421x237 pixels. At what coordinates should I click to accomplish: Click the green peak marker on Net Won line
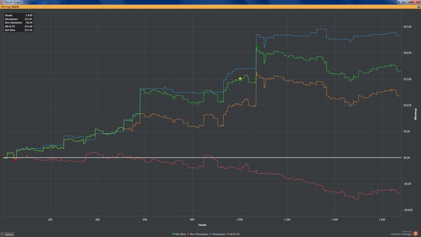257,46
